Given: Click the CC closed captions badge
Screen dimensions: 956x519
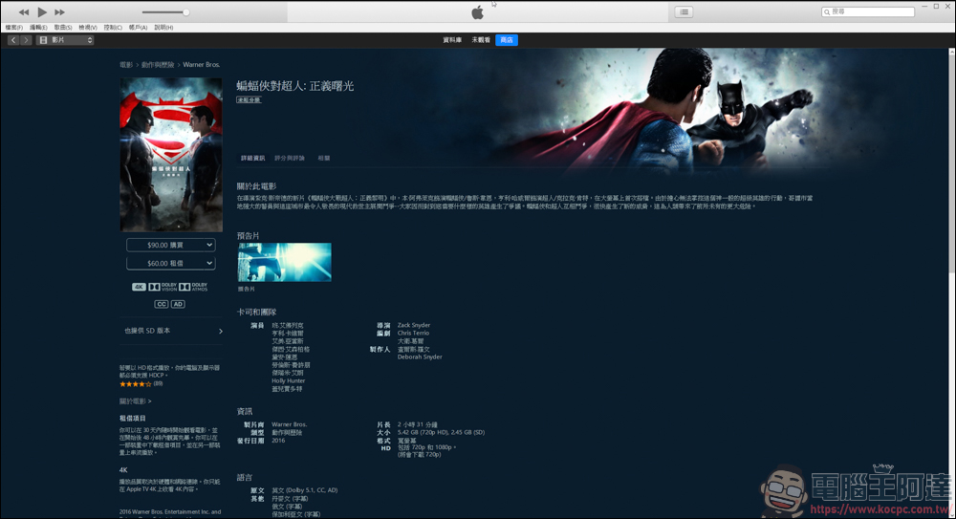Looking at the screenshot, I should click(161, 304).
